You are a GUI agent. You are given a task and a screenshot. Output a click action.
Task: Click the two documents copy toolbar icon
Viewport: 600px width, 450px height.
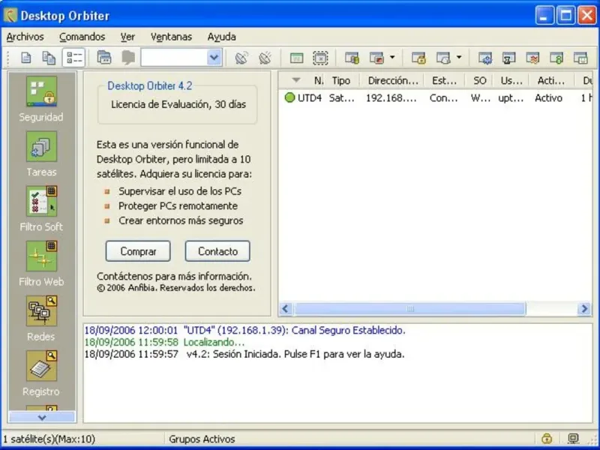tap(49, 58)
